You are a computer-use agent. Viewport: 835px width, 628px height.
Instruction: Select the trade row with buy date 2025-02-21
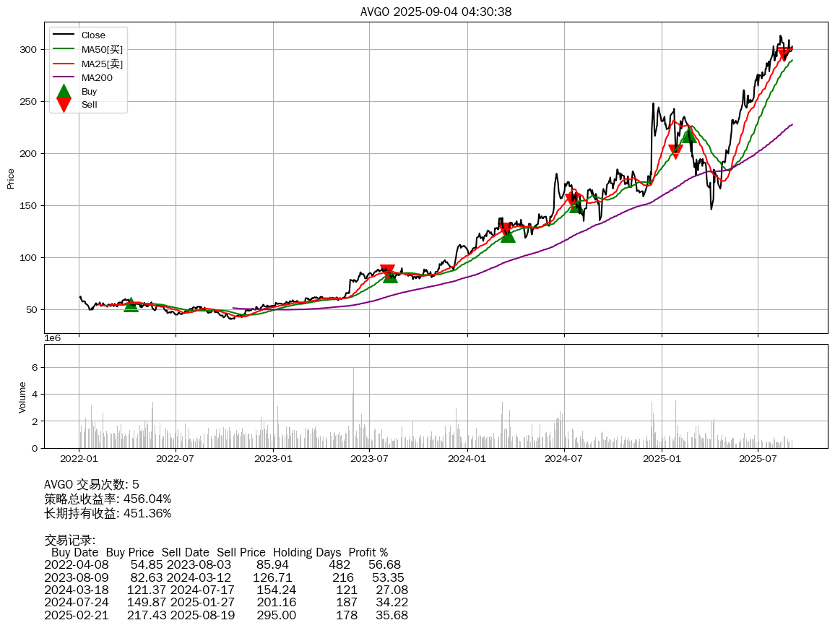pos(225,615)
